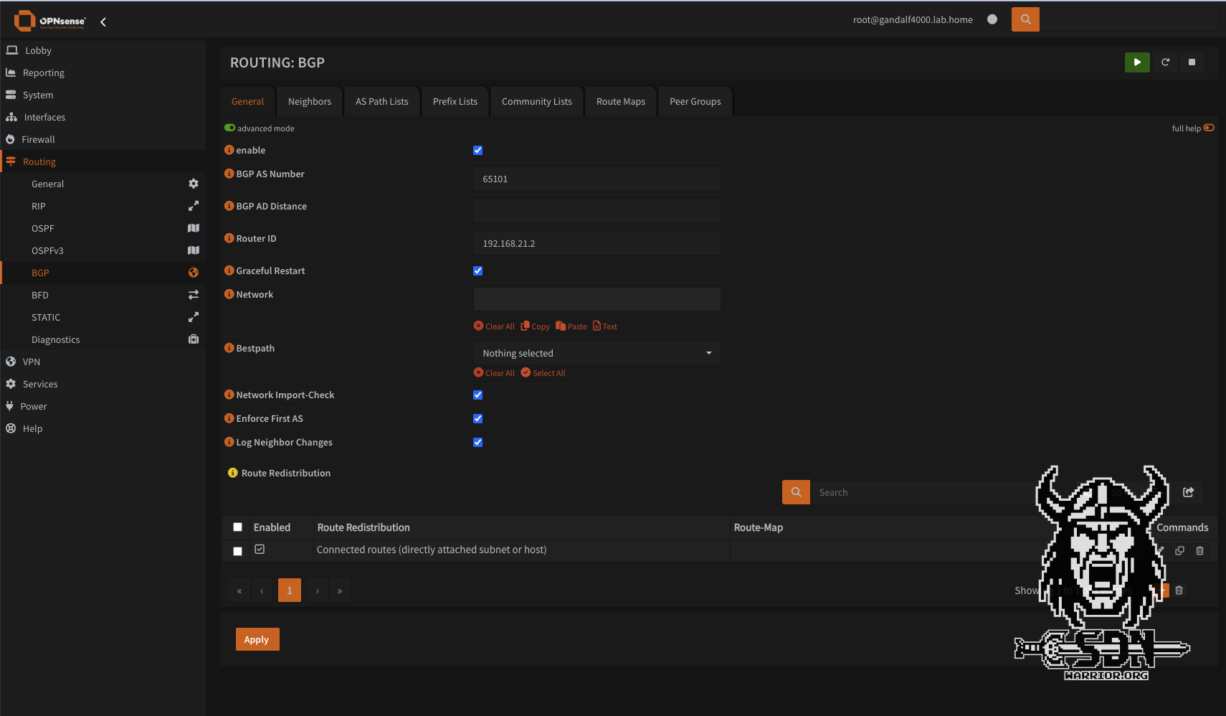Screen dimensions: 1226x716
Task: Uncheck the Graceful Restart checkbox
Action: (478, 271)
